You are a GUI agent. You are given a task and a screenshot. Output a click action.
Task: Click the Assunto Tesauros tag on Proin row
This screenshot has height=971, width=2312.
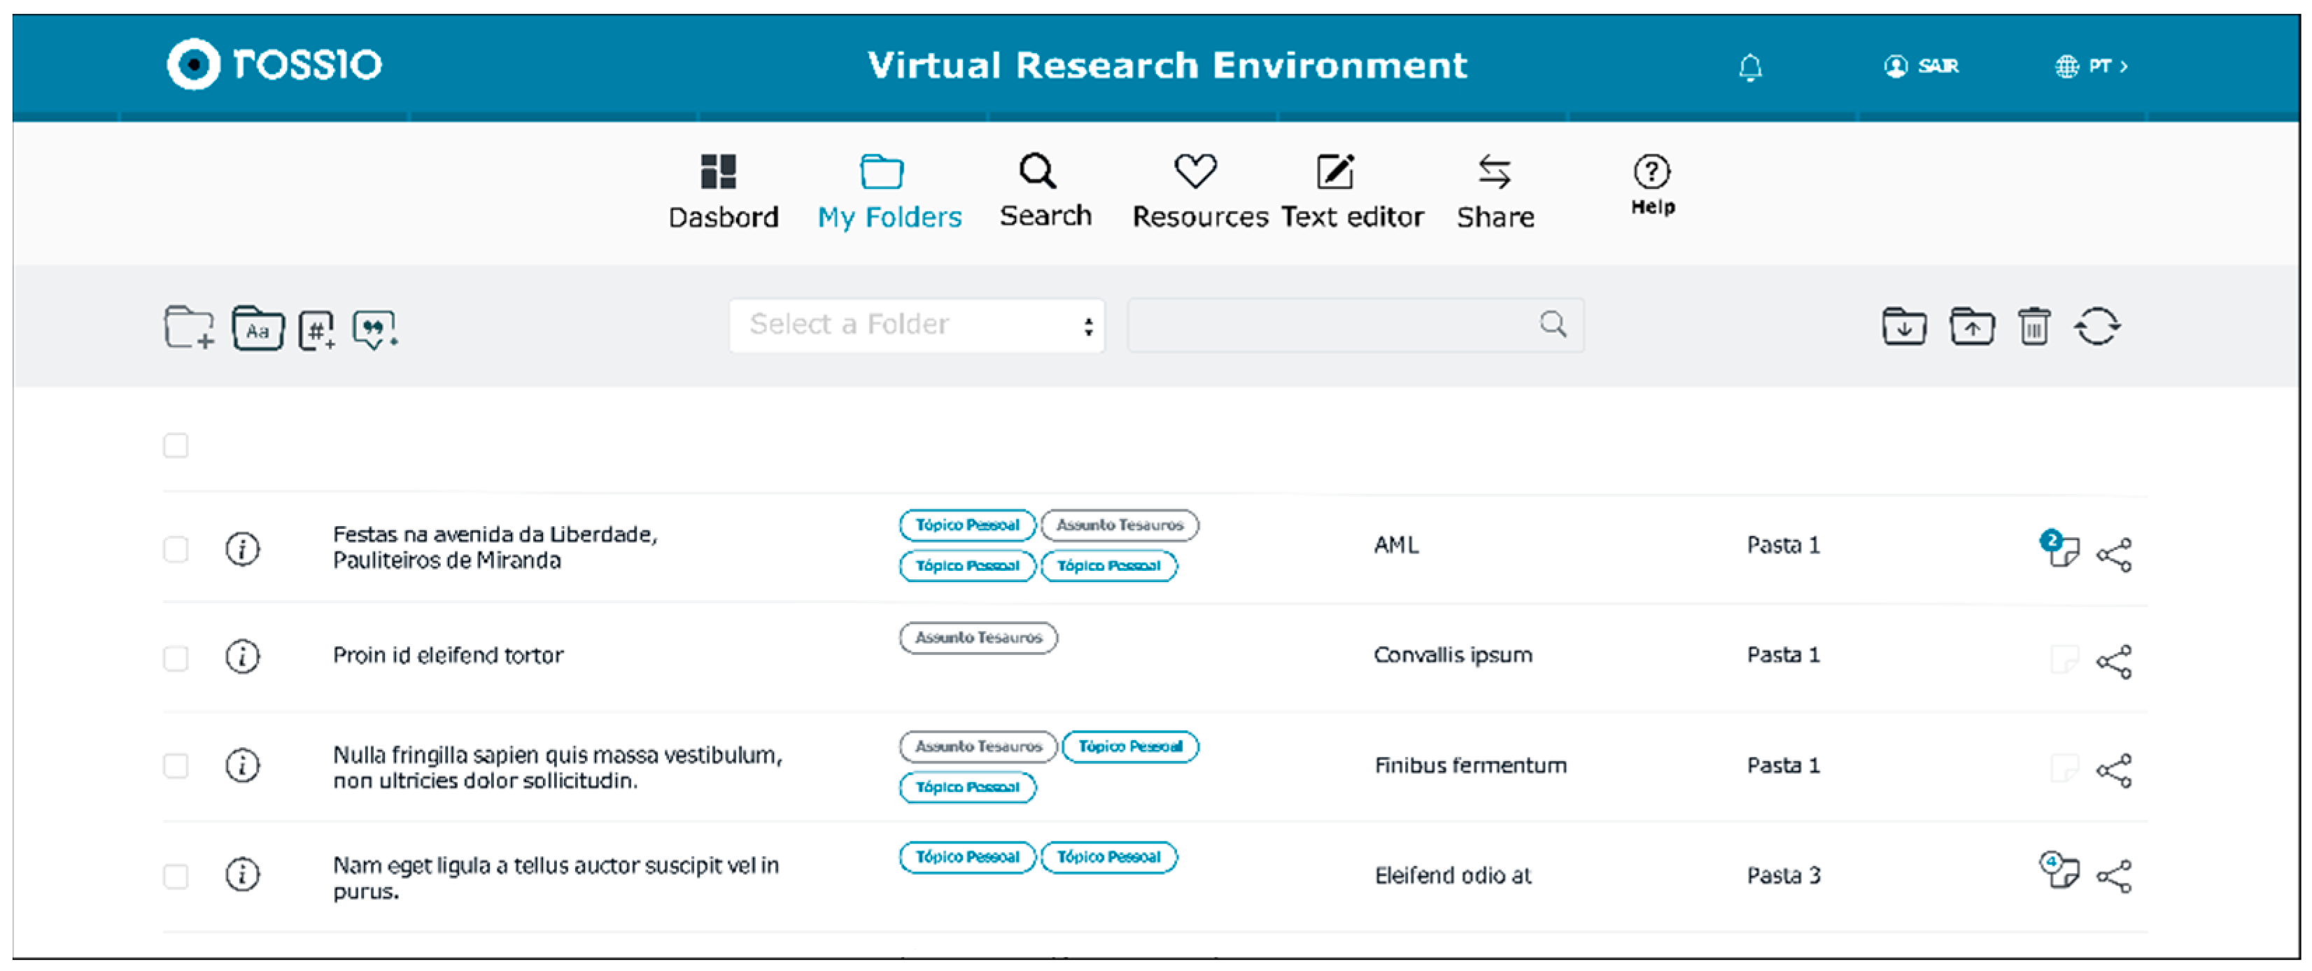(x=978, y=638)
